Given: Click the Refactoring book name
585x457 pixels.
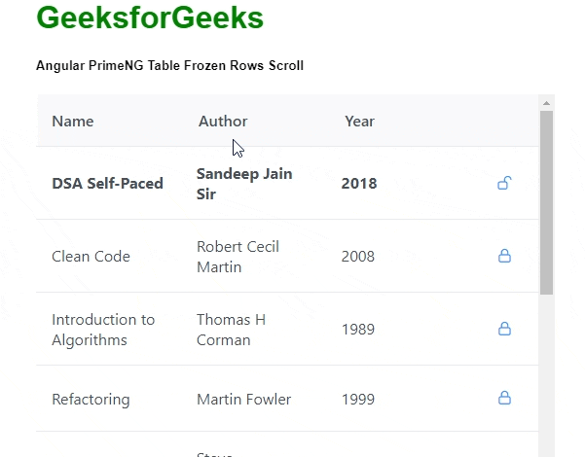Looking at the screenshot, I should click(91, 399).
